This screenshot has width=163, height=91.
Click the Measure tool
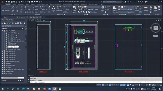146,8
